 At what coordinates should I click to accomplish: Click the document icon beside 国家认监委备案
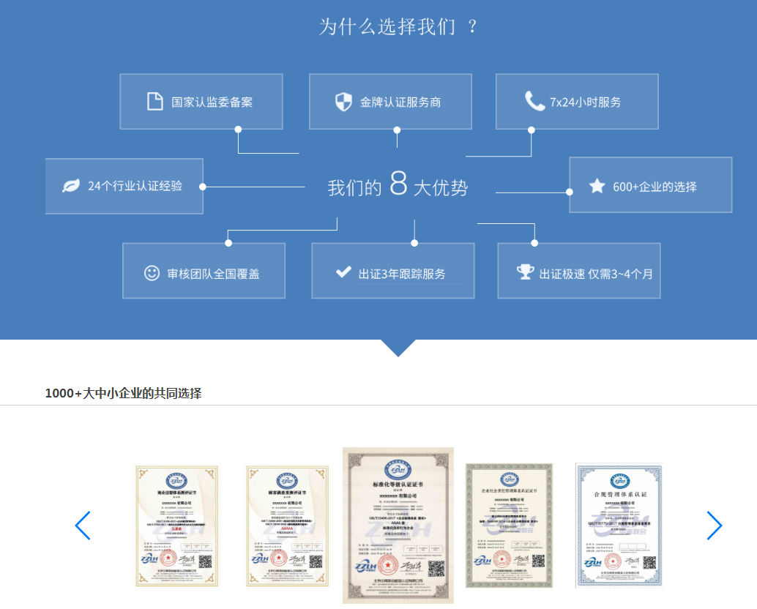click(x=154, y=102)
